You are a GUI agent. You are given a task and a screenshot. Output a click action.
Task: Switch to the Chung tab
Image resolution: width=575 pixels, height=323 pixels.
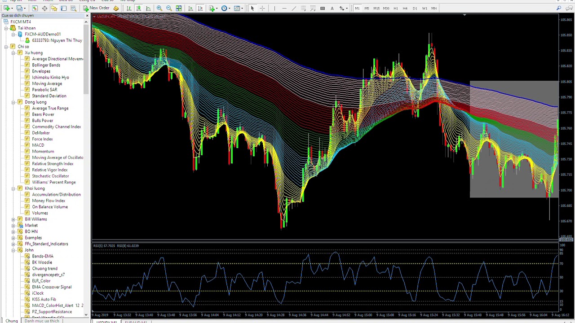point(12,321)
